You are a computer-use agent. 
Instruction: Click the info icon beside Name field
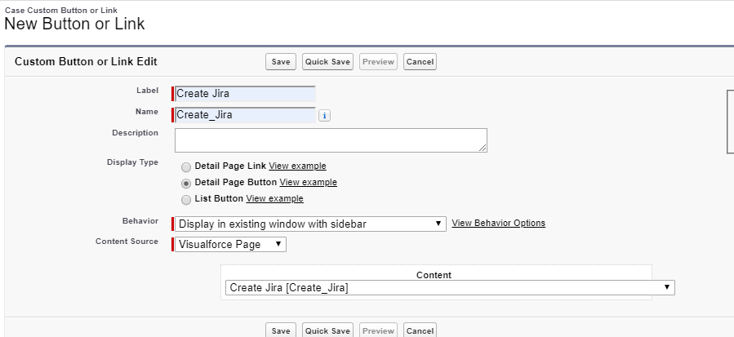(x=324, y=116)
